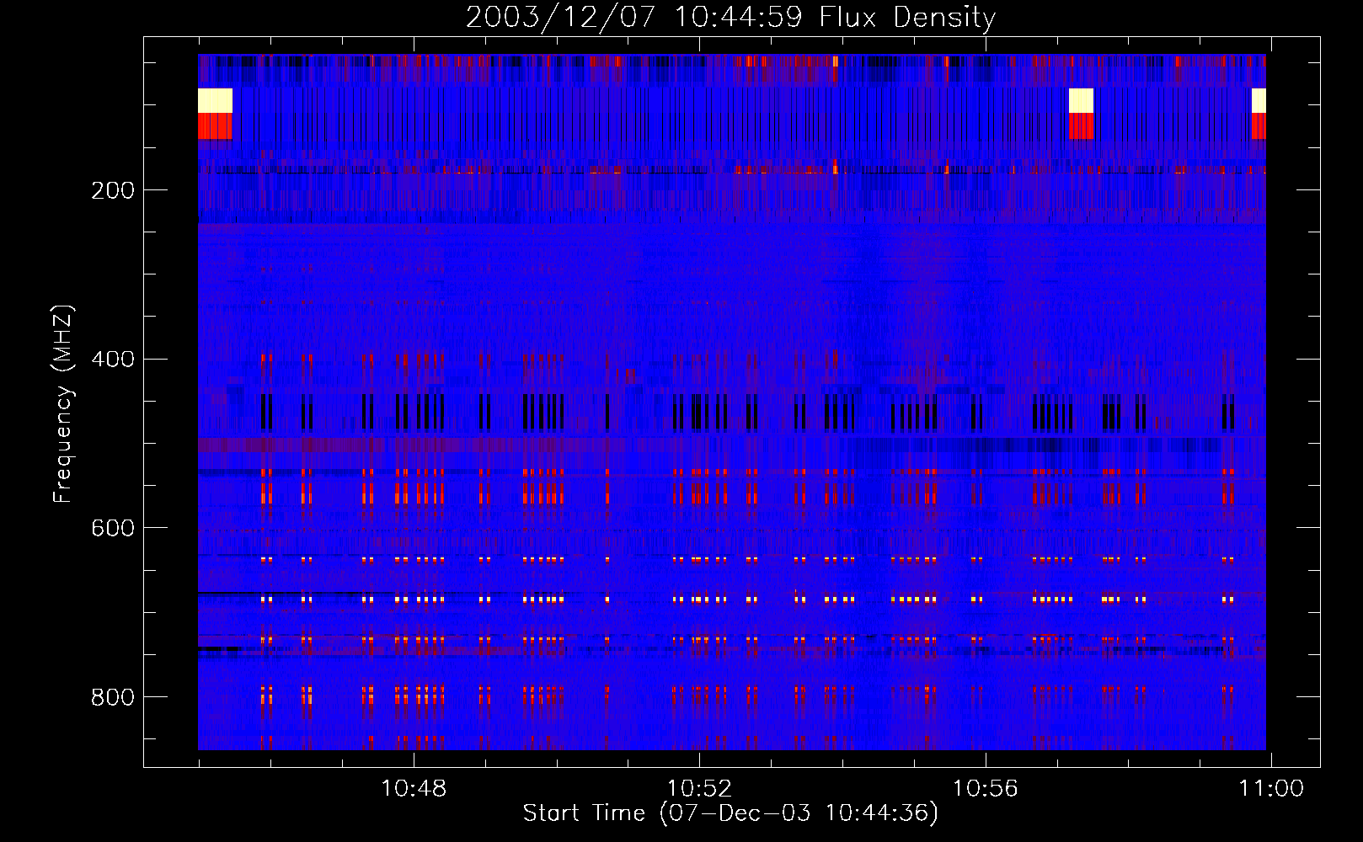The height and width of the screenshot is (842, 1363).
Task: Click the 600 frequency tick label
Action: click(x=113, y=528)
